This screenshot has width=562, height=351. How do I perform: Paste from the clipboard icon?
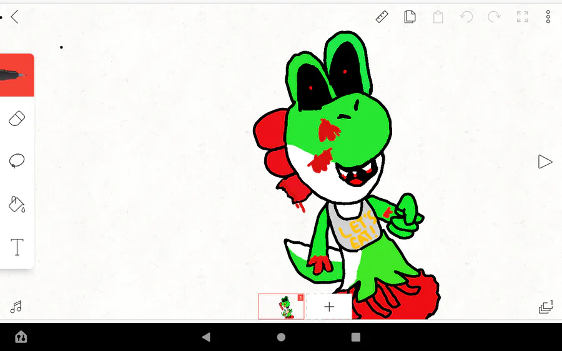pos(438,17)
